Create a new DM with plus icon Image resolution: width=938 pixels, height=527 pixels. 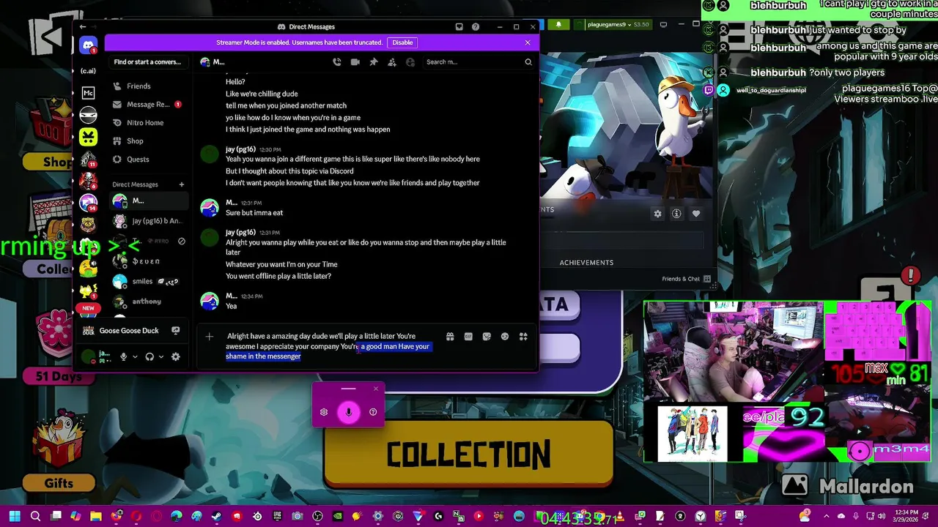coord(182,184)
